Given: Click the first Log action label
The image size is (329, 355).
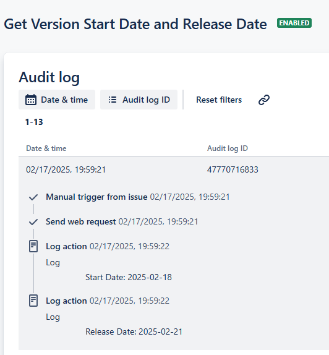Looking at the screenshot, I should pyautogui.click(x=66, y=246).
